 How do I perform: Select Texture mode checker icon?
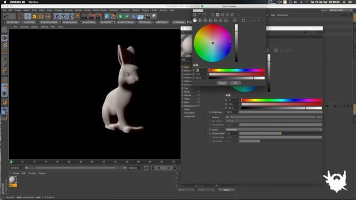coord(4,45)
